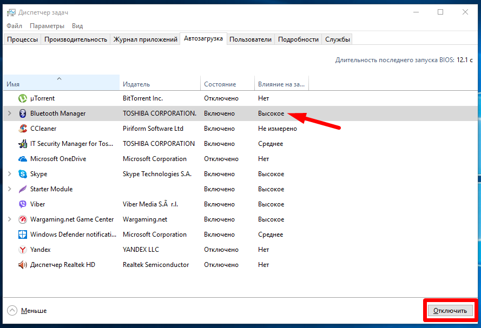The height and width of the screenshot is (328, 481).
Task: Click the Task Manager title bar icon
Action: point(11,12)
